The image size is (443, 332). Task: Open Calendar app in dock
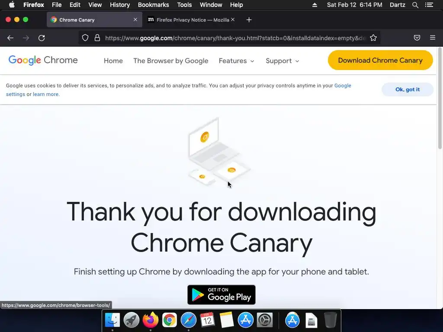[x=207, y=320]
